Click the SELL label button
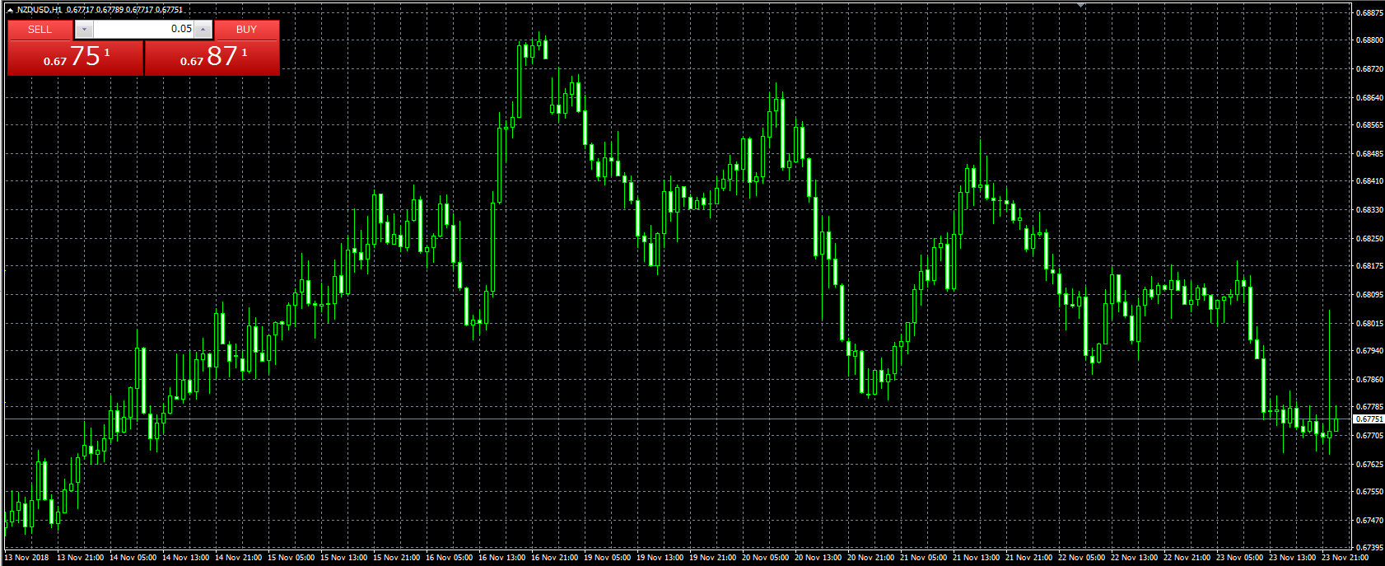1385x566 pixels. tap(40, 29)
